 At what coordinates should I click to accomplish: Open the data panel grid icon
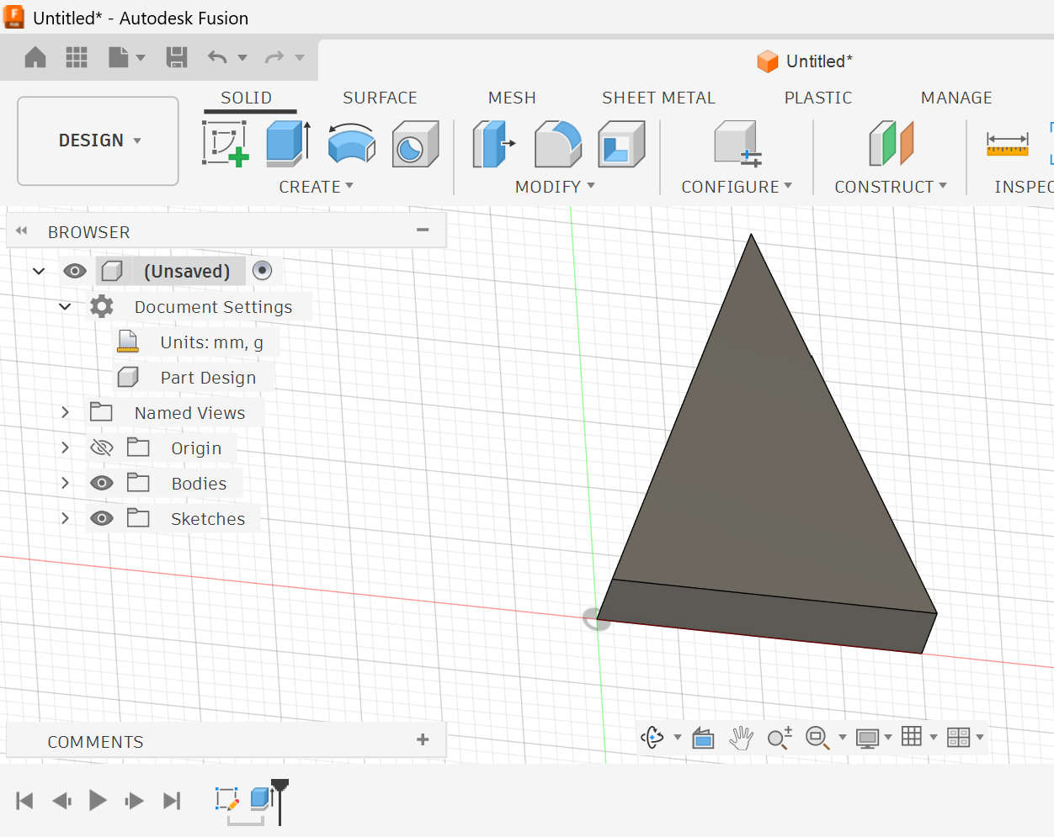77,57
